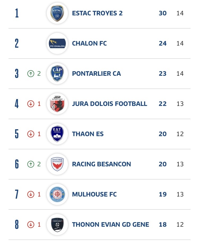Click the Mulhouse football club logo
199x241 pixels.
pyautogui.click(x=57, y=194)
